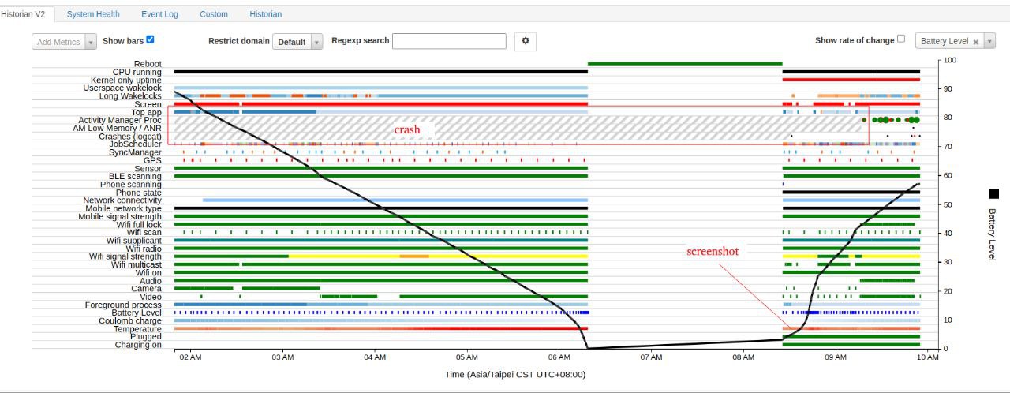Viewport: 1010px width, 393px height.
Task: Switch to the System Health tab
Action: pos(93,14)
